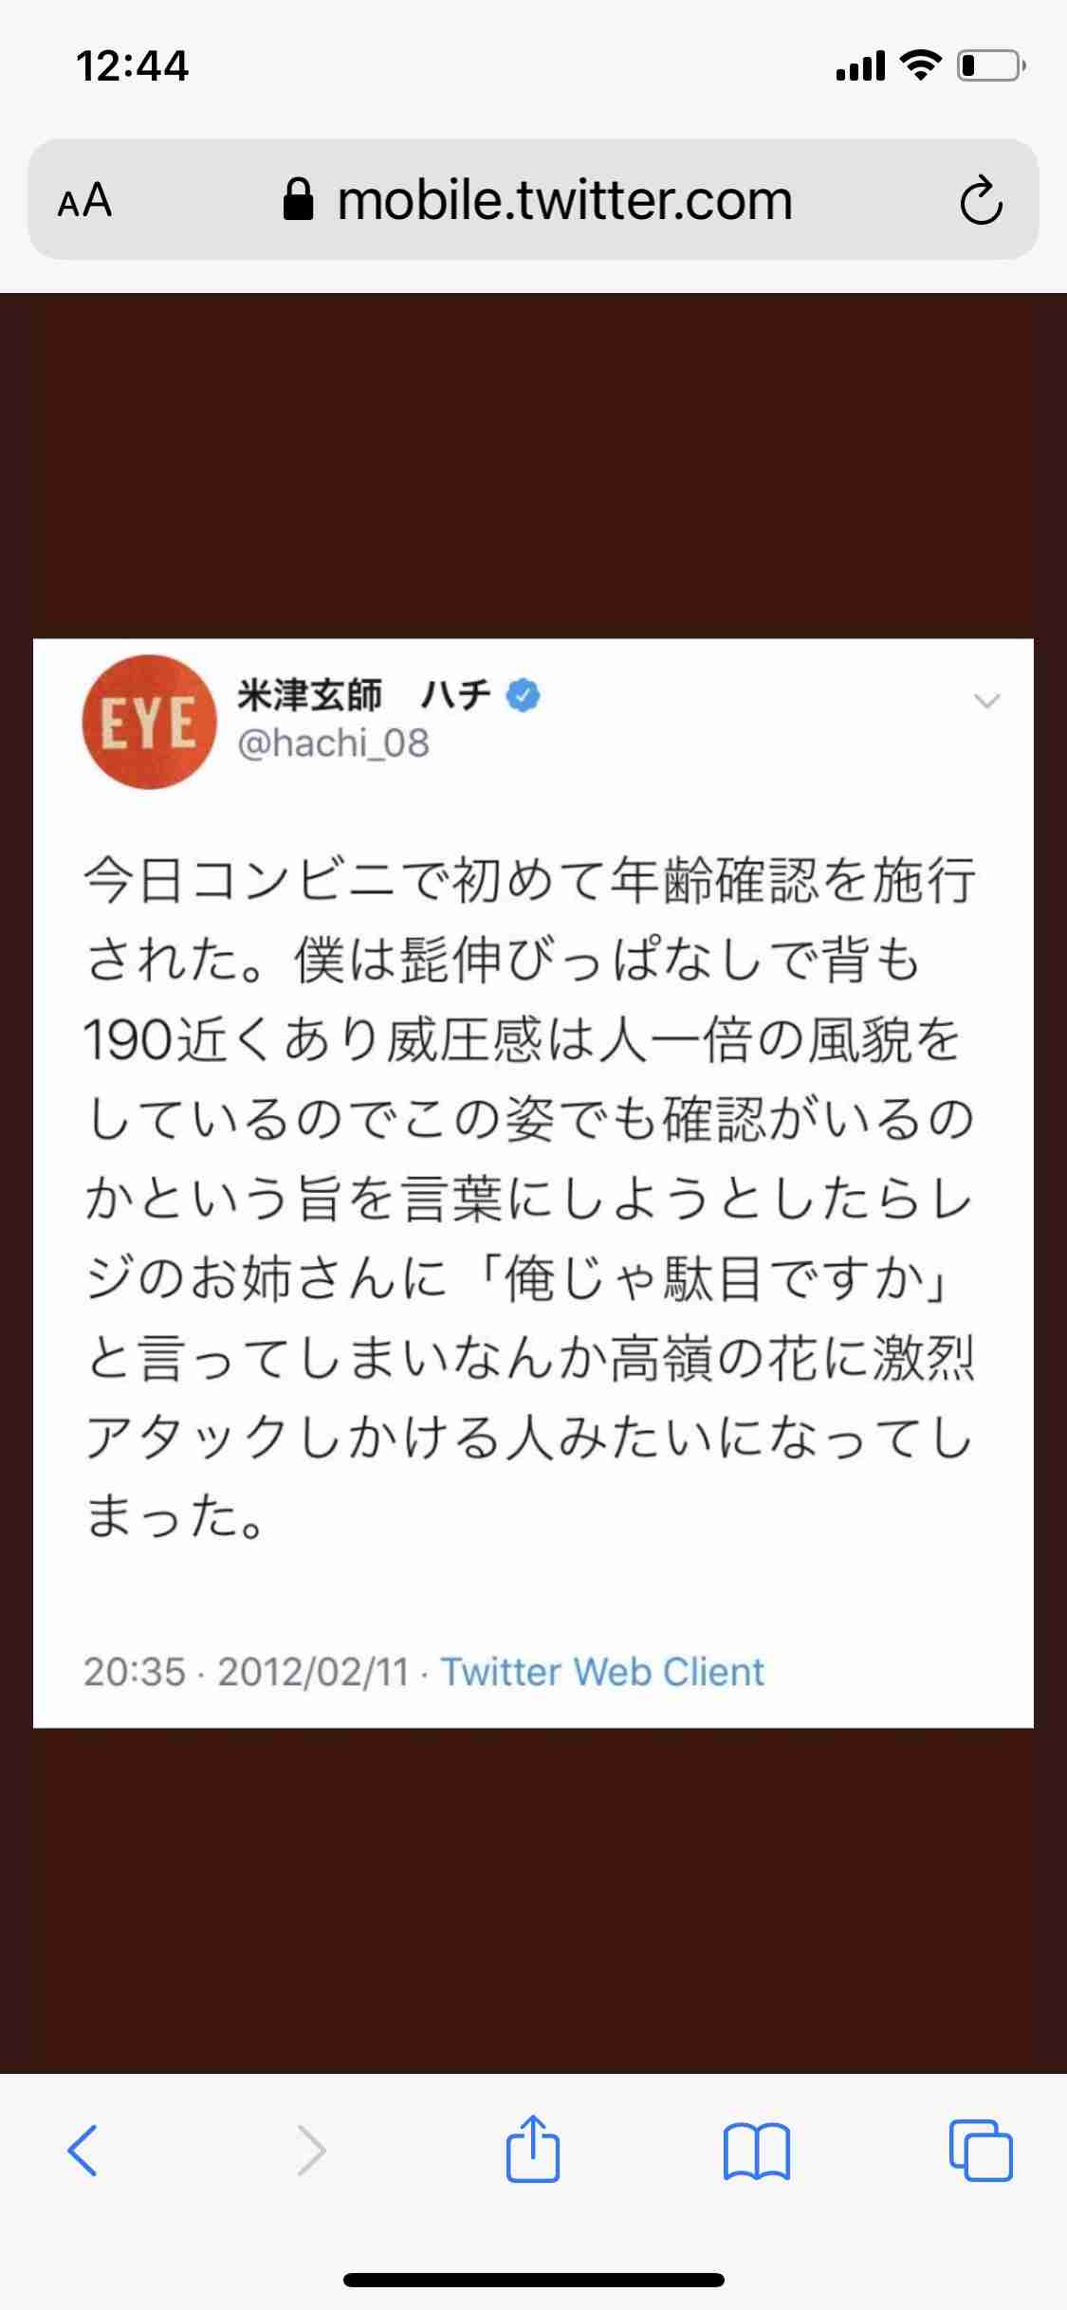
Task: Tap the home indicator bar
Action: [x=534, y=2280]
